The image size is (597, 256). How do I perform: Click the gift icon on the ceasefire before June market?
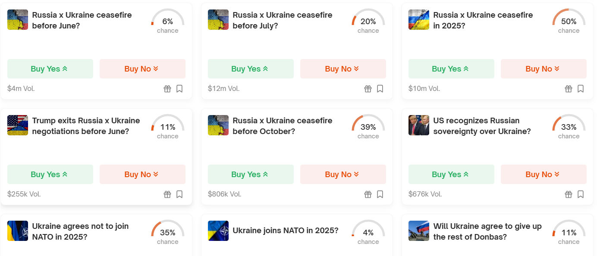(x=167, y=88)
